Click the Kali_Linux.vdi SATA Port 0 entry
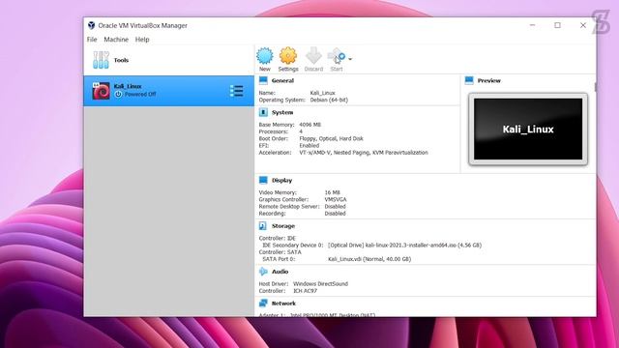 pyautogui.click(x=369, y=259)
